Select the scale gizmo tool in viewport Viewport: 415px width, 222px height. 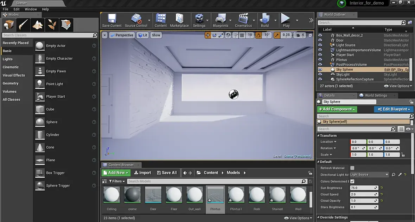pos(221,35)
